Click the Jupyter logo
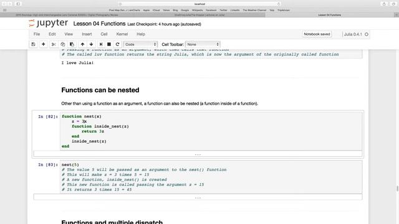 [49, 23]
